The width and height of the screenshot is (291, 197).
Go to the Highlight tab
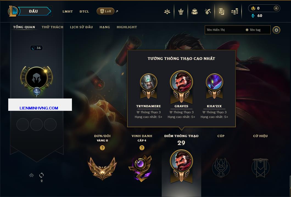point(127,27)
